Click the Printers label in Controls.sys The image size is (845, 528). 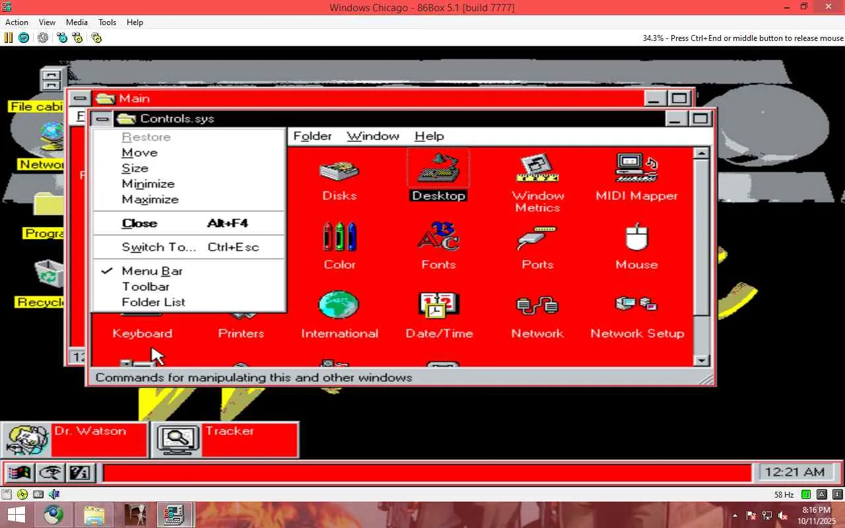tap(241, 333)
